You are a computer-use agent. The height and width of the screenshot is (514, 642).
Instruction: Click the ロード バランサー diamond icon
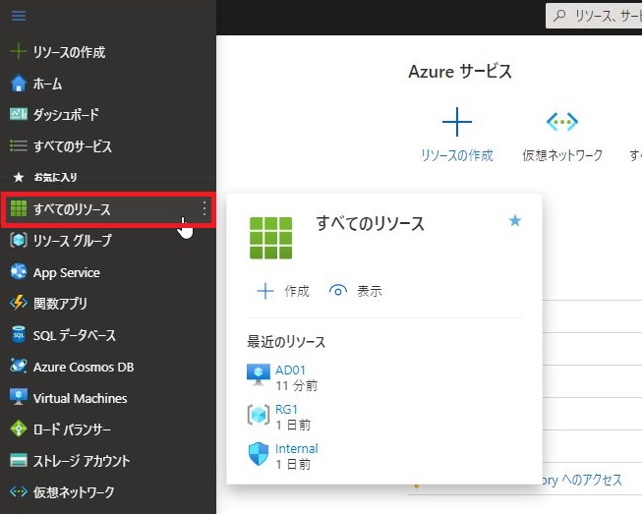pyautogui.click(x=18, y=428)
